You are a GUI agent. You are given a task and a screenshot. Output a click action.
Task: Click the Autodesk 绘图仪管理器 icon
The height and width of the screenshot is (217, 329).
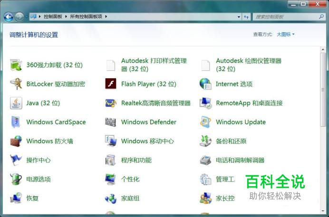[x=205, y=65]
